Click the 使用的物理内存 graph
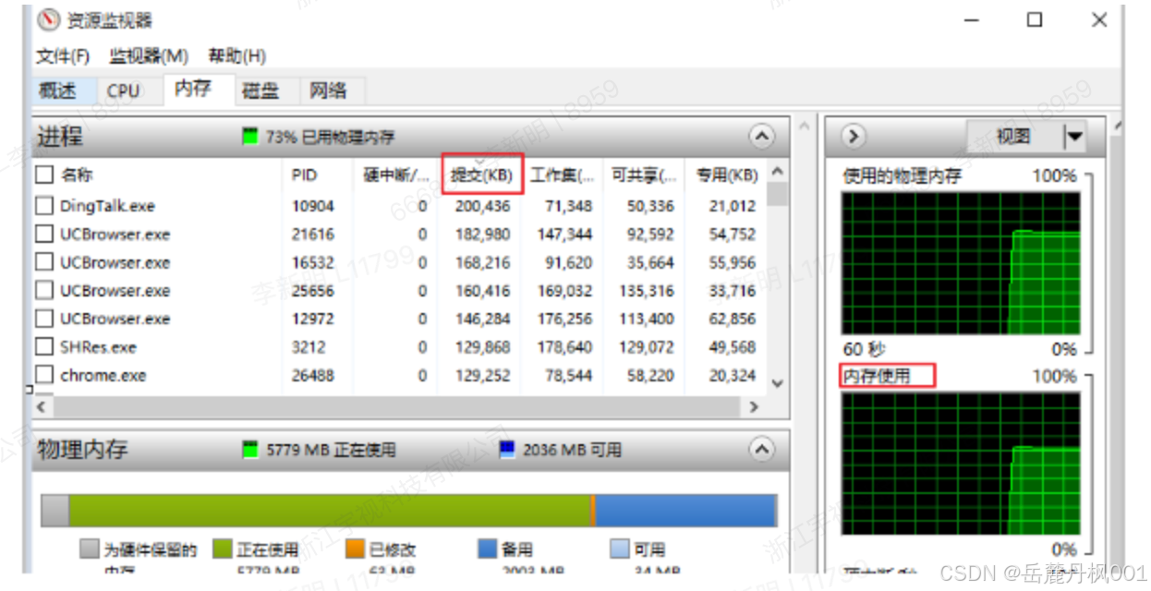The image size is (1151, 591). [960, 263]
